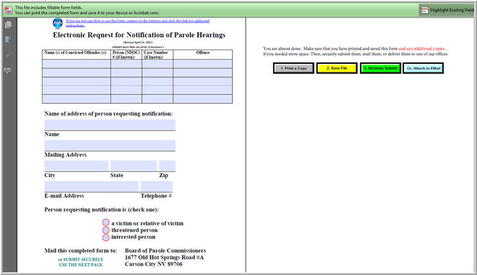Click first row Case Number cell

point(157,64)
